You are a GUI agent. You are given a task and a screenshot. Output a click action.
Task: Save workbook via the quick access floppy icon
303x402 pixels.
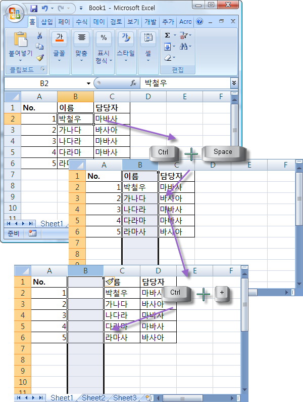[x=34, y=9]
